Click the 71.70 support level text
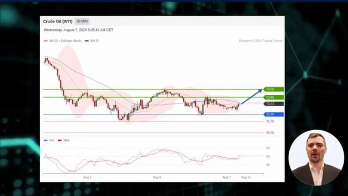Screen dimensions: 348x196 pos(270,121)
